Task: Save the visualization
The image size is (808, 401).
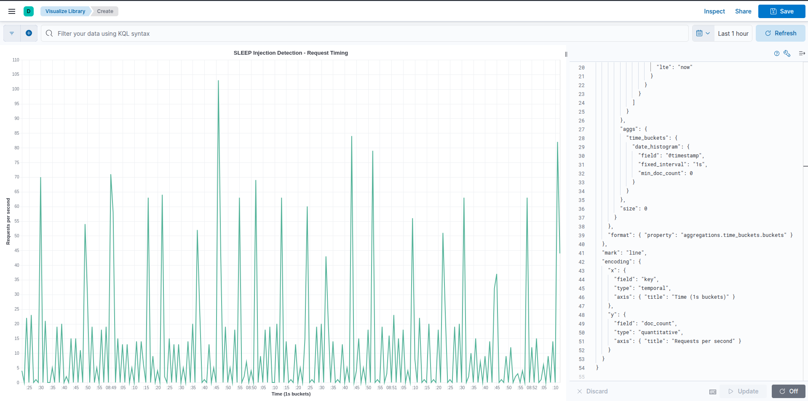Action: point(781,11)
